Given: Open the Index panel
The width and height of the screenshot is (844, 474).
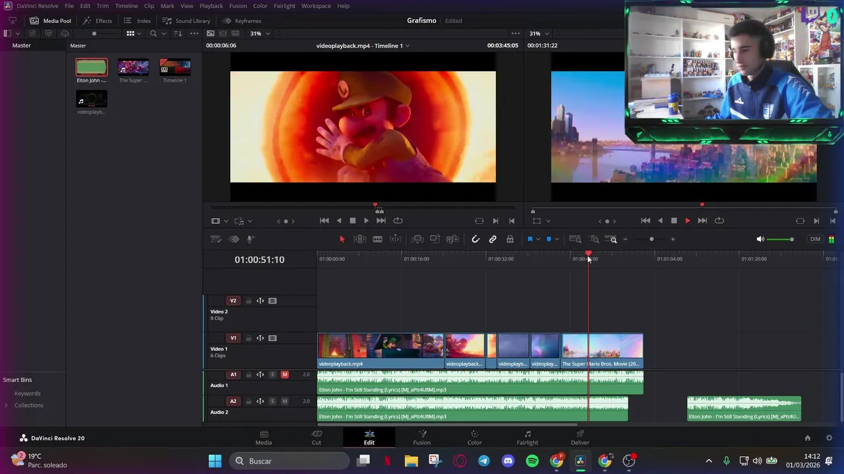Looking at the screenshot, I should coord(137,20).
